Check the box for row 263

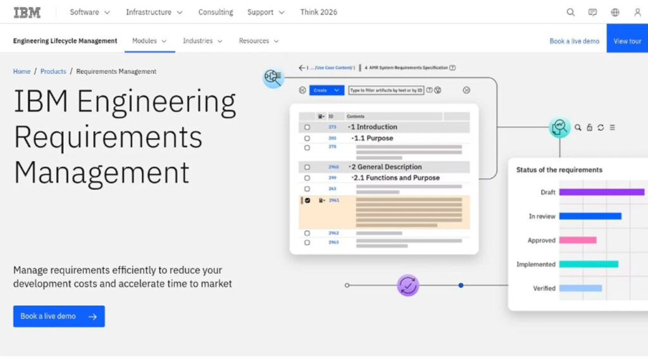point(307,189)
